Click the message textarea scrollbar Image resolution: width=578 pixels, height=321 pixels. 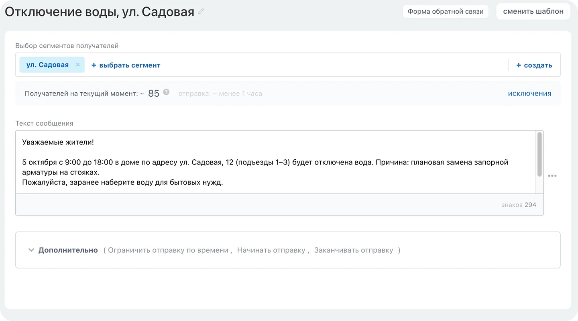coord(539,154)
